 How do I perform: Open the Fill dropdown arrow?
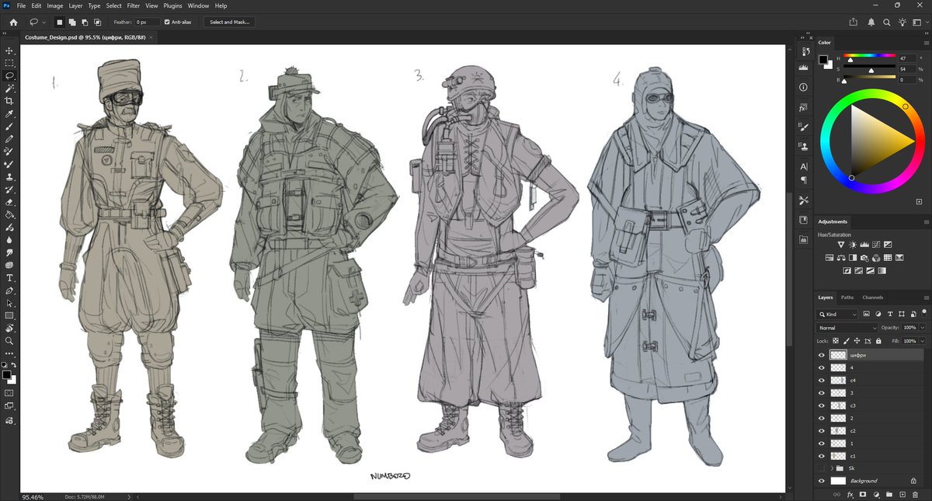pyautogui.click(x=923, y=341)
